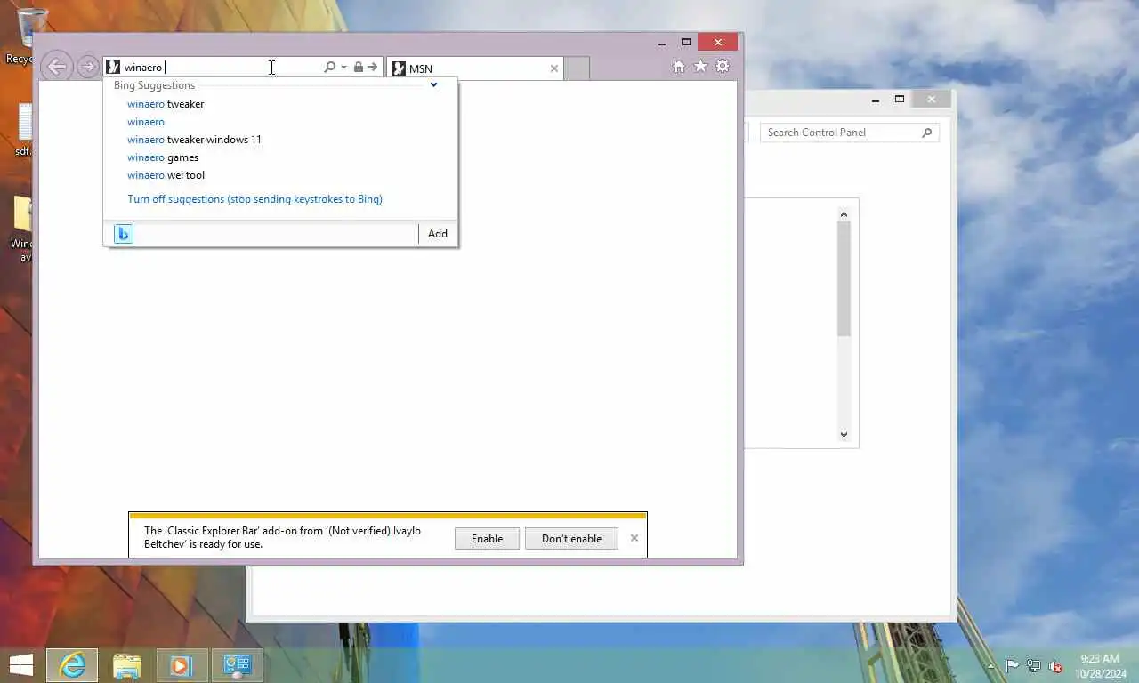Open Action Center flag icon

pyautogui.click(x=1013, y=666)
